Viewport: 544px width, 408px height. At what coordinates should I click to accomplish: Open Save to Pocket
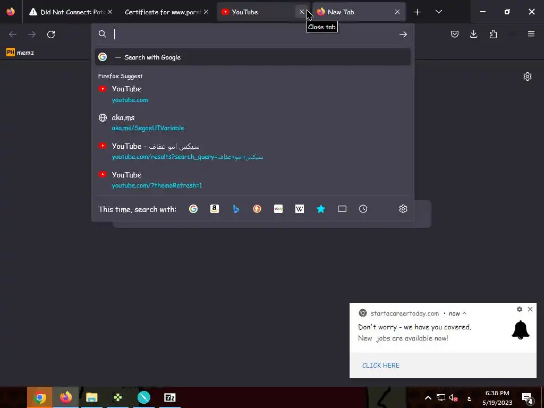[455, 34]
